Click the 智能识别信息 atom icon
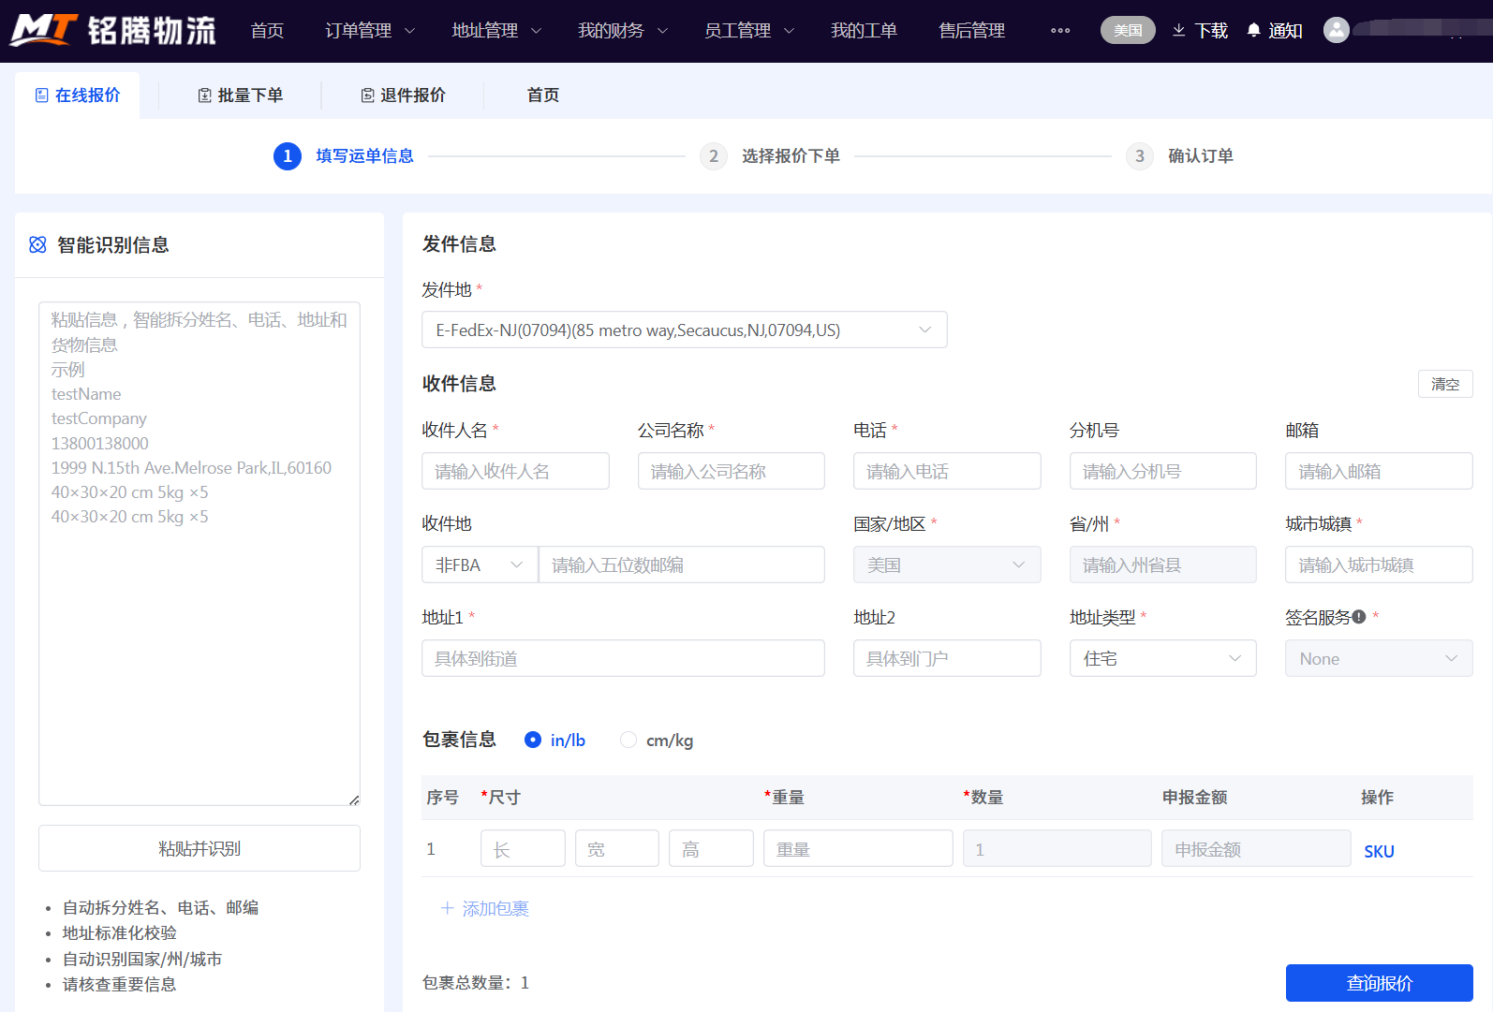Viewport: 1493px width, 1012px height. tap(37, 244)
